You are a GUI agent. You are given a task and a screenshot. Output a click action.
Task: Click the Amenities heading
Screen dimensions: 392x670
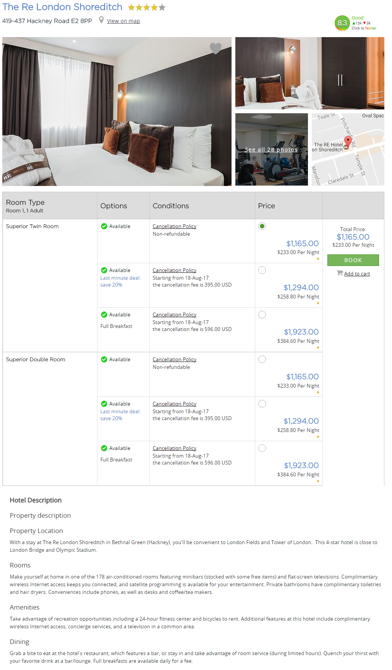[x=24, y=607]
